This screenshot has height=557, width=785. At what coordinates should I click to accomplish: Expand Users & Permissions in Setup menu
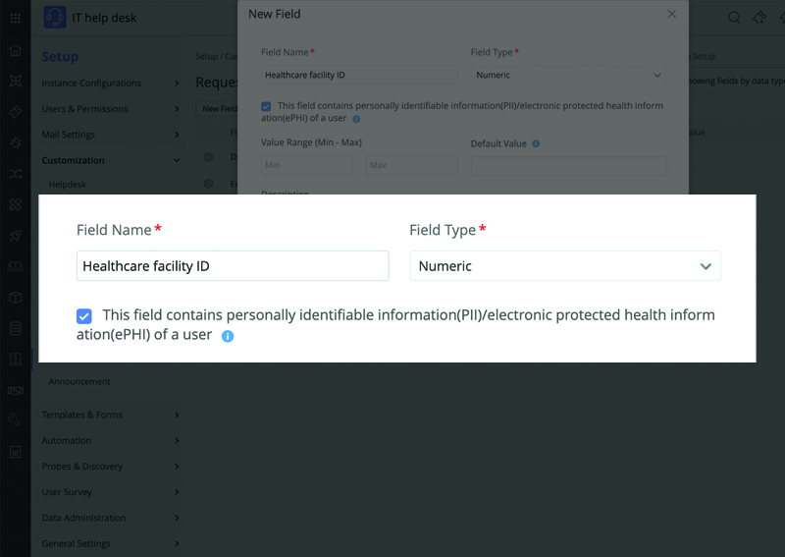[x=110, y=109]
